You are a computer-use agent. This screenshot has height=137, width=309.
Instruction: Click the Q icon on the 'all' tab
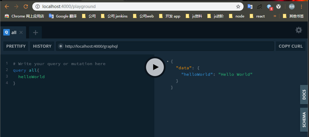(x=7, y=33)
